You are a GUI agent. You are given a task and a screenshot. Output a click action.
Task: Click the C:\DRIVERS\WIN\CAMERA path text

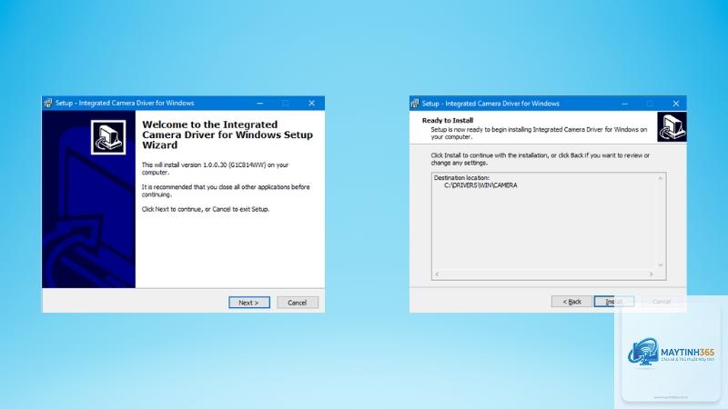[480, 185]
